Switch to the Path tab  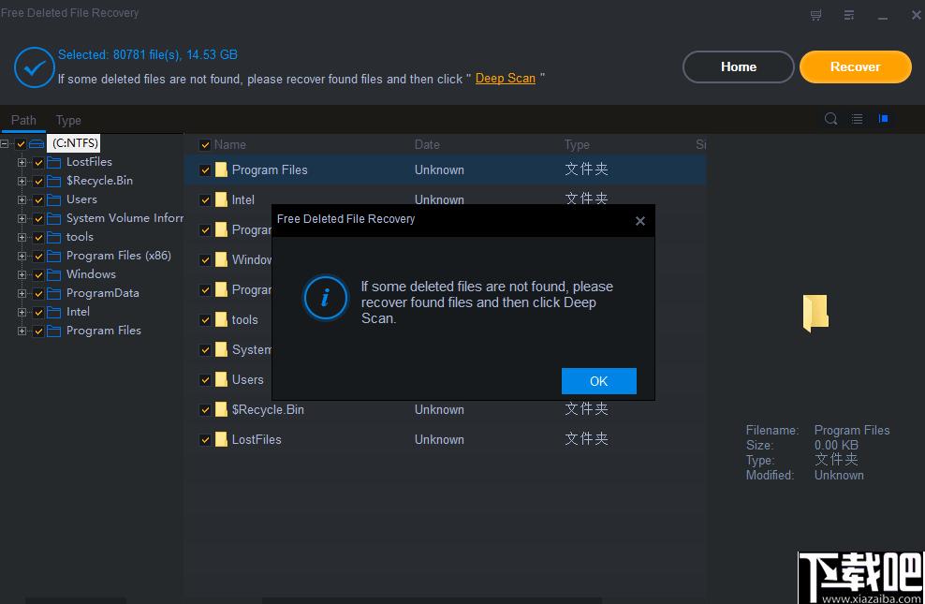tap(23, 120)
